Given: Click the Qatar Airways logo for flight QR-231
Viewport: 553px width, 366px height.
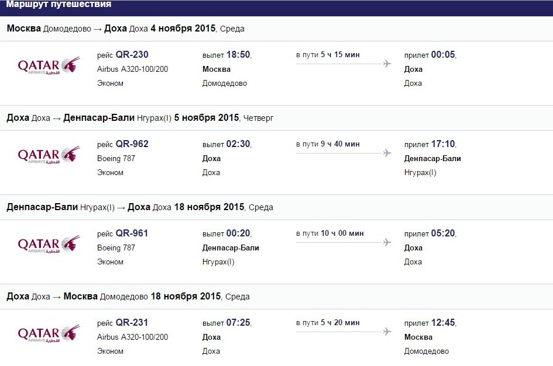Looking at the screenshot, I should pos(49,333).
